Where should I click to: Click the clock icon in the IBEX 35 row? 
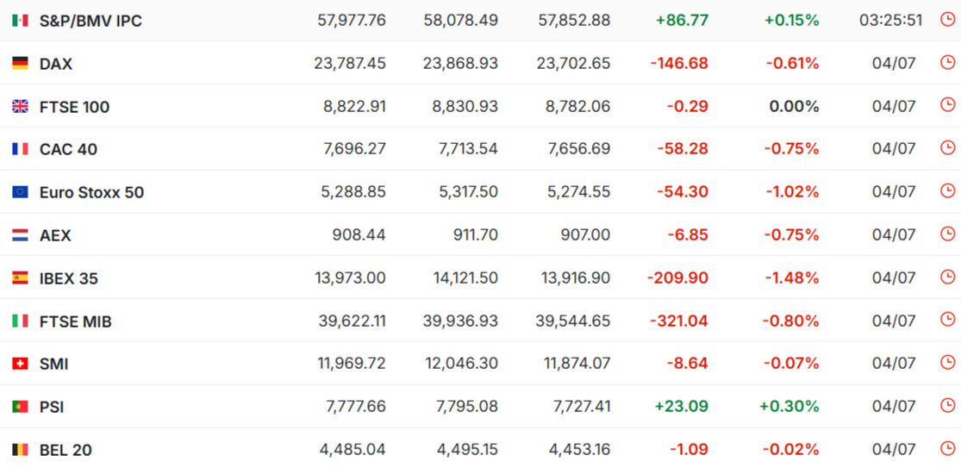click(947, 277)
